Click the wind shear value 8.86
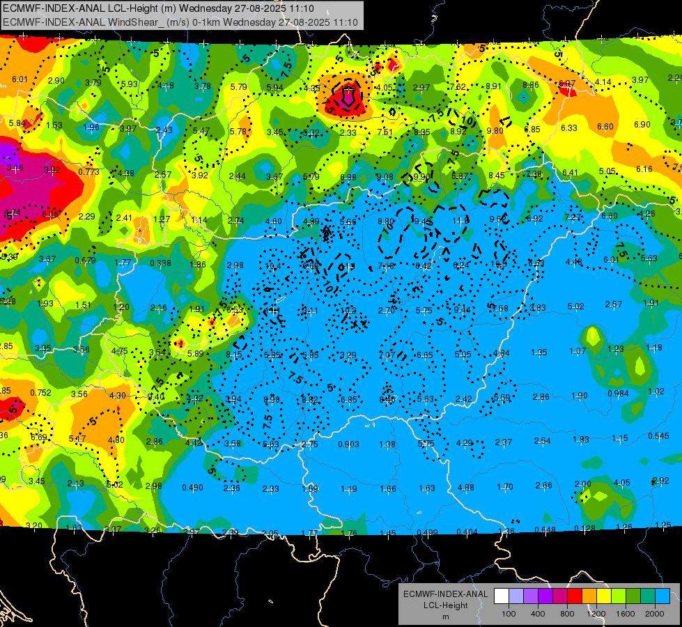The width and height of the screenshot is (682, 627). pyautogui.click(x=531, y=85)
